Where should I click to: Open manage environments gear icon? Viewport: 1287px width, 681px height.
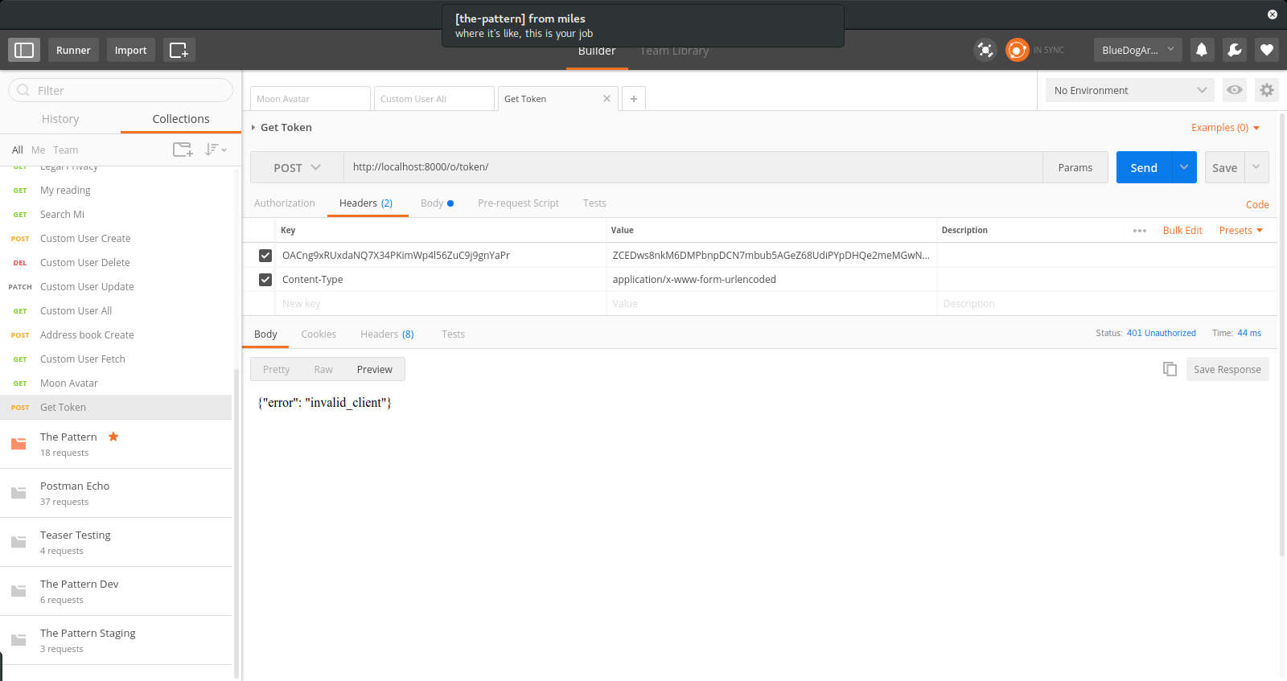click(x=1266, y=90)
